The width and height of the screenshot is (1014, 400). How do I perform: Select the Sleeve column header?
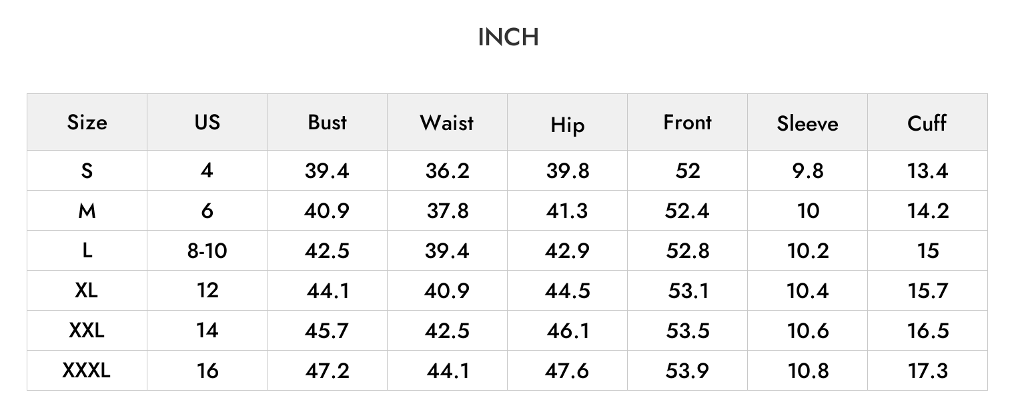(807, 123)
